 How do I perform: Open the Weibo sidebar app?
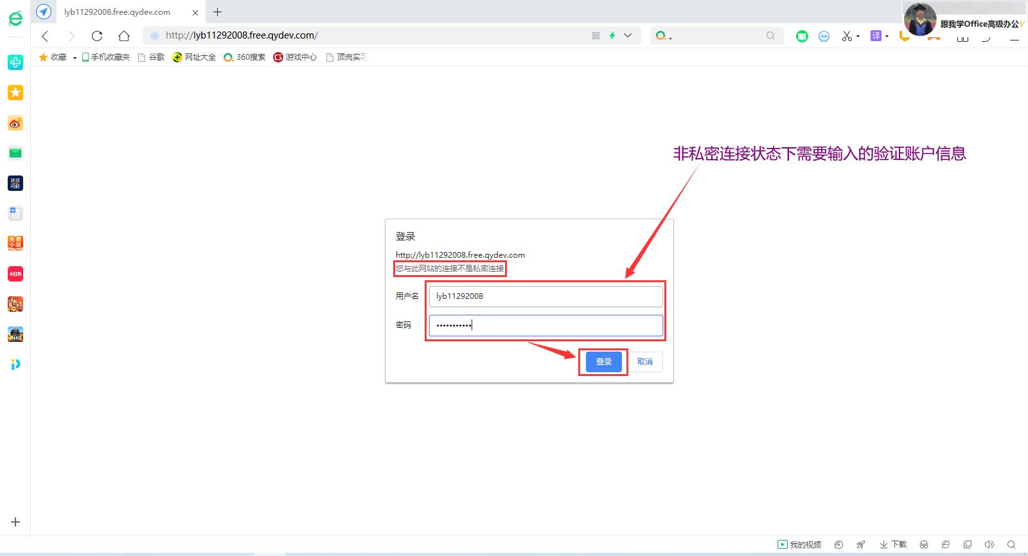pos(15,123)
